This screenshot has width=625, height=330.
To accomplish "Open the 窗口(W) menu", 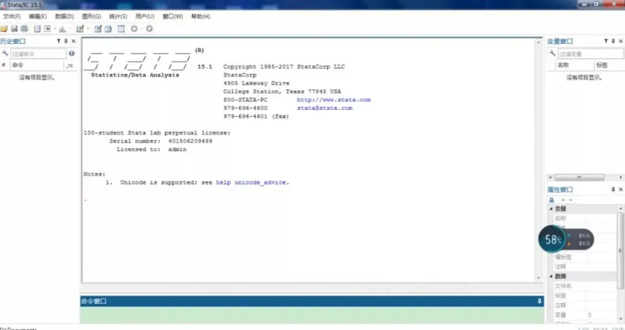I will click(172, 16).
